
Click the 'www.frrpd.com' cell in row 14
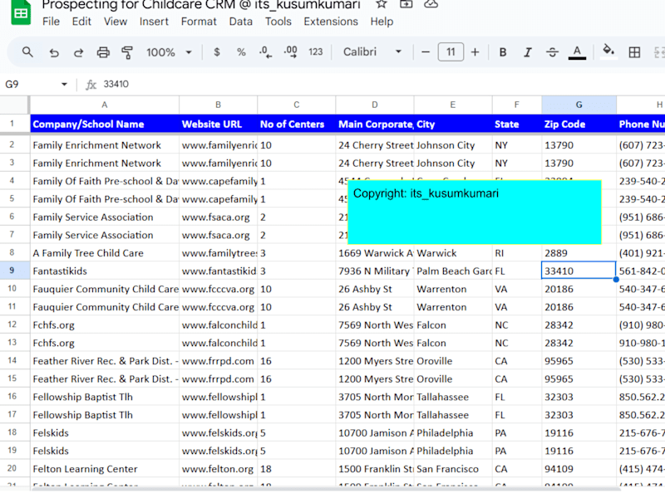click(218, 361)
